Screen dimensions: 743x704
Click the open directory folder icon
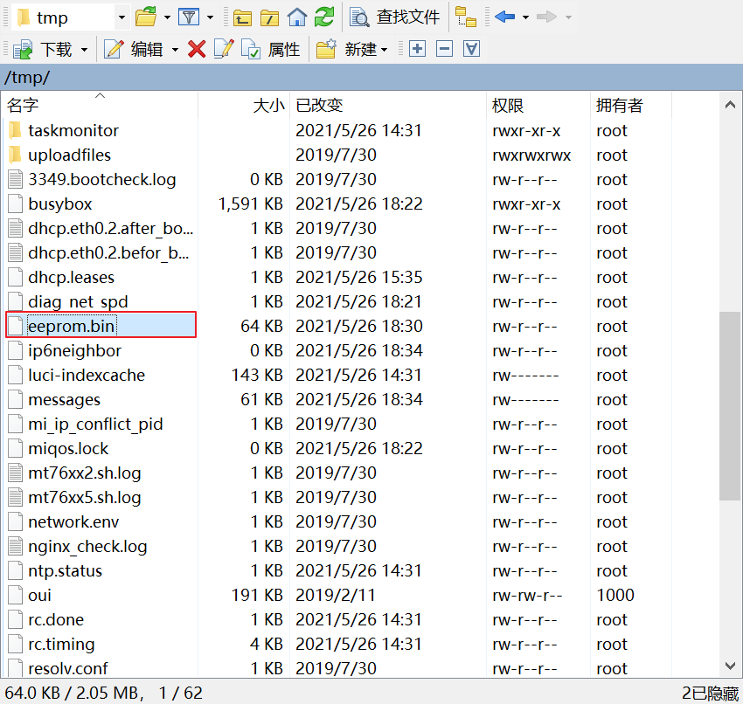pyautogui.click(x=146, y=17)
